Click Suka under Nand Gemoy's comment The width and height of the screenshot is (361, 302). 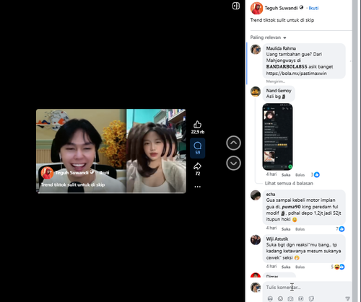[286, 175]
